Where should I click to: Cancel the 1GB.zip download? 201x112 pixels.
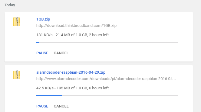click(x=61, y=53)
